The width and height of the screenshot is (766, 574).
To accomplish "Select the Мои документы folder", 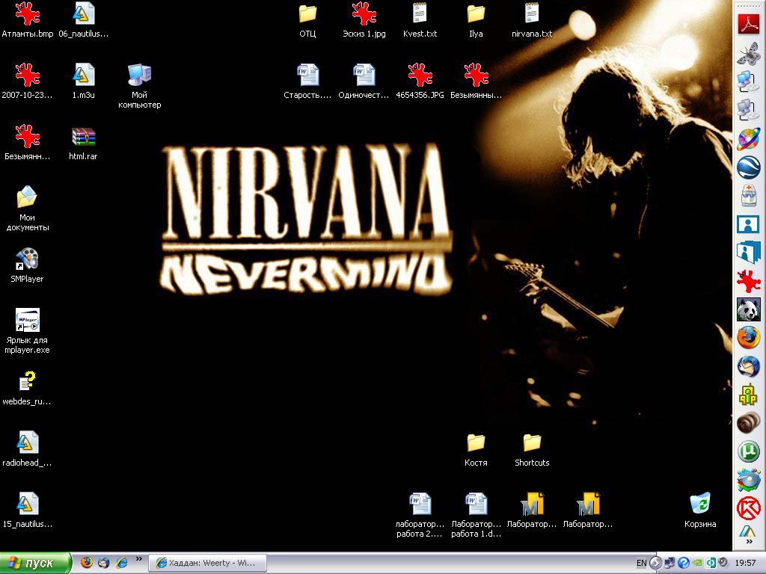I will 28,209.
